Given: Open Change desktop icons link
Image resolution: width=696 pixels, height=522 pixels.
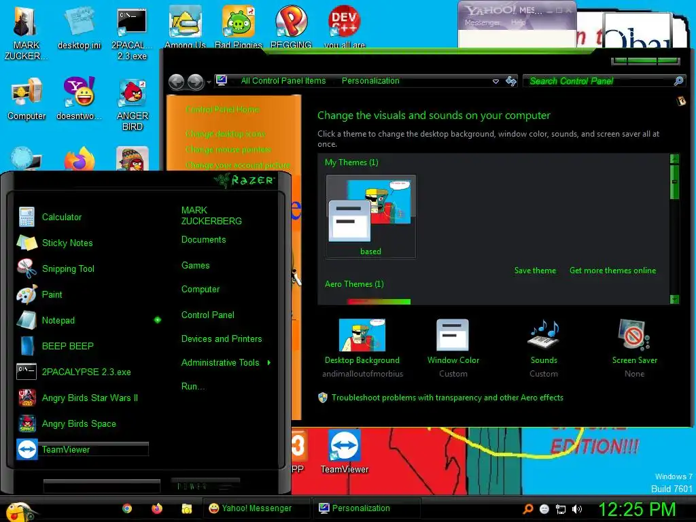Looking at the screenshot, I should coord(225,134).
